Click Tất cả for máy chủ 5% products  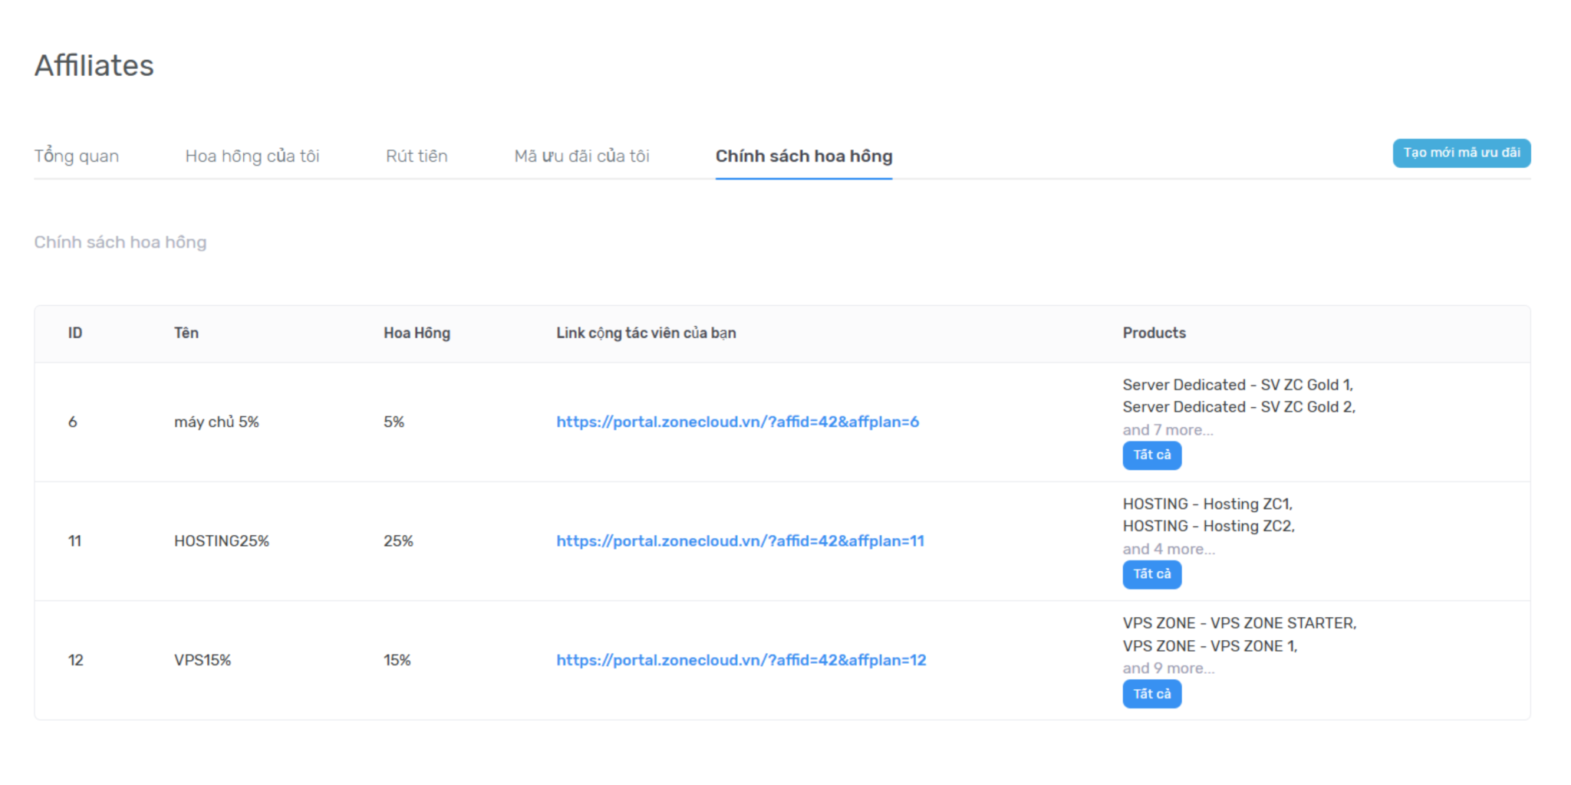tap(1151, 455)
